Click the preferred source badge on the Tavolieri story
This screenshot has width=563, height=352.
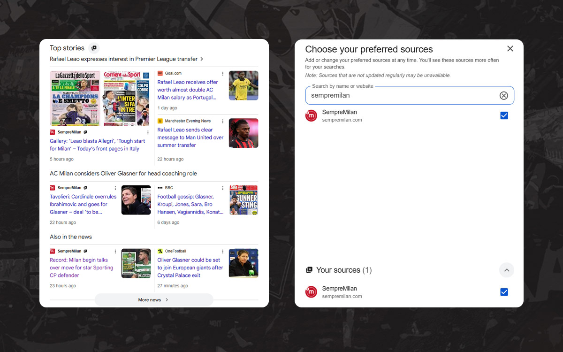pyautogui.click(x=85, y=188)
